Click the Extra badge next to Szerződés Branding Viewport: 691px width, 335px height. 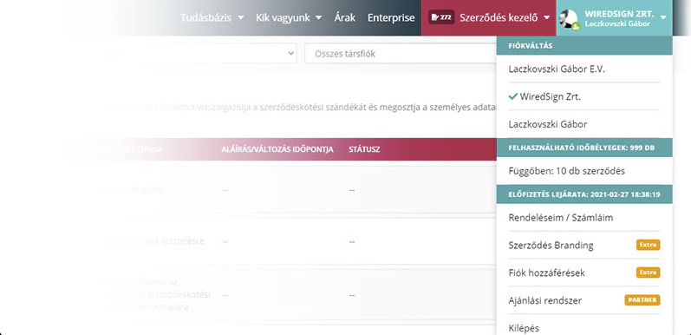(x=649, y=245)
